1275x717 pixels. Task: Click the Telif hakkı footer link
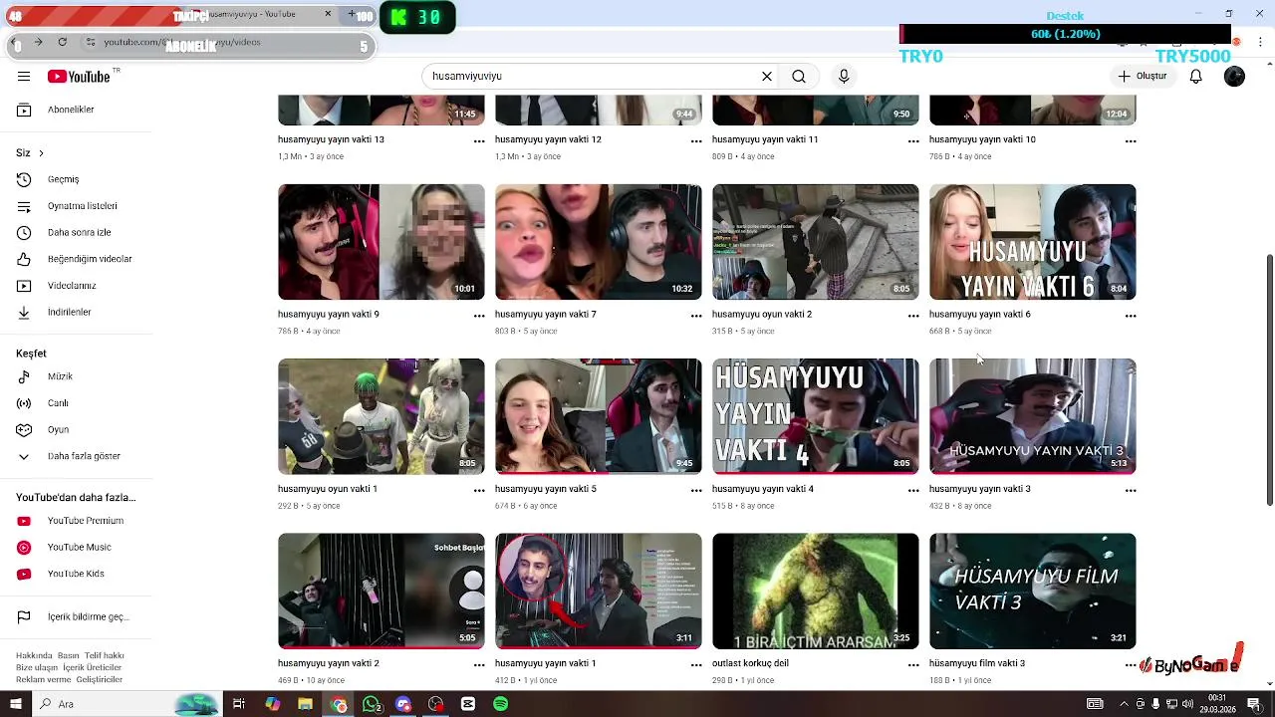click(x=104, y=656)
